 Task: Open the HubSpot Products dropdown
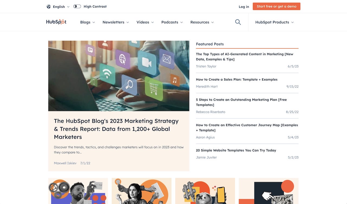point(274,22)
